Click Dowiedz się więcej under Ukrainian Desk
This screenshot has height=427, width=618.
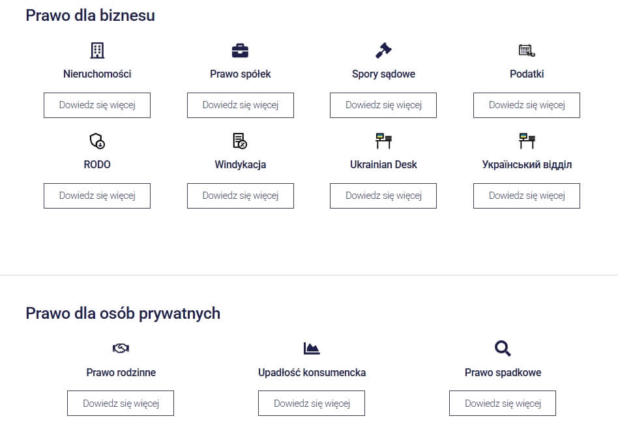[383, 196]
